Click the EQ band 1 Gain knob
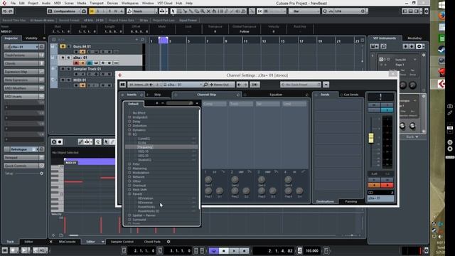Image resolution: width=455 pixels, height=256 pixels. pos(208,180)
